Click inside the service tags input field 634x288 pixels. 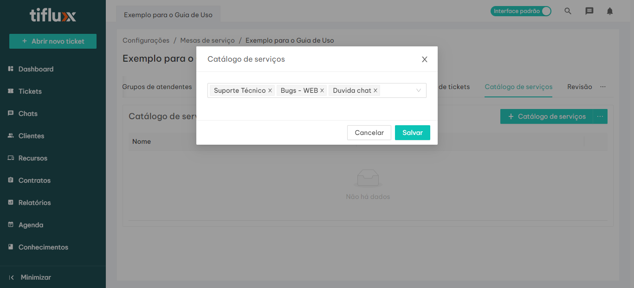[397, 90]
